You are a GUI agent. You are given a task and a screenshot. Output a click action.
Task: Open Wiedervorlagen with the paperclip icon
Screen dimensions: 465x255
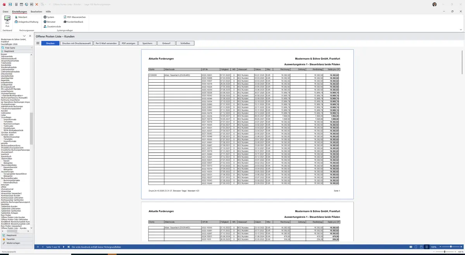pos(17,243)
